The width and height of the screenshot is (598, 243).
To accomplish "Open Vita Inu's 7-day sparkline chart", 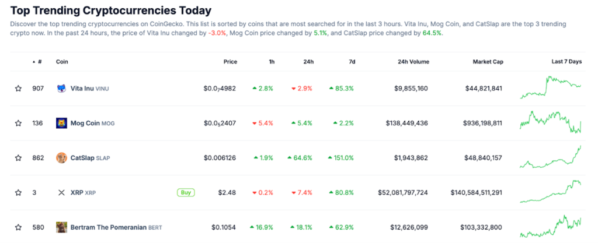I will (551, 87).
